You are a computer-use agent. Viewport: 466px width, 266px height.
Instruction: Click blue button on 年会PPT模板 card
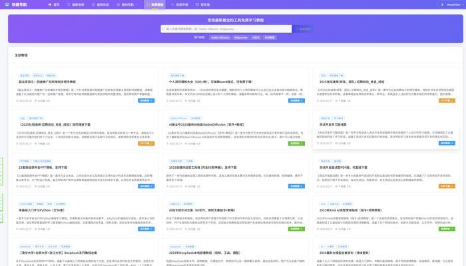[146, 186]
